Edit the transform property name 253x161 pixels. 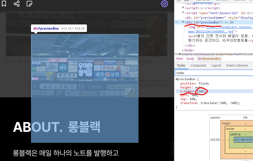pos(188,103)
